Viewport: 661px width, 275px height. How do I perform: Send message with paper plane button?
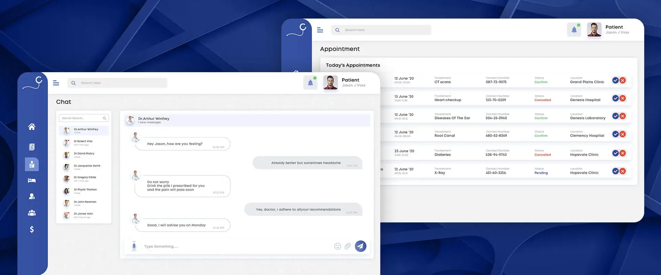click(360, 246)
